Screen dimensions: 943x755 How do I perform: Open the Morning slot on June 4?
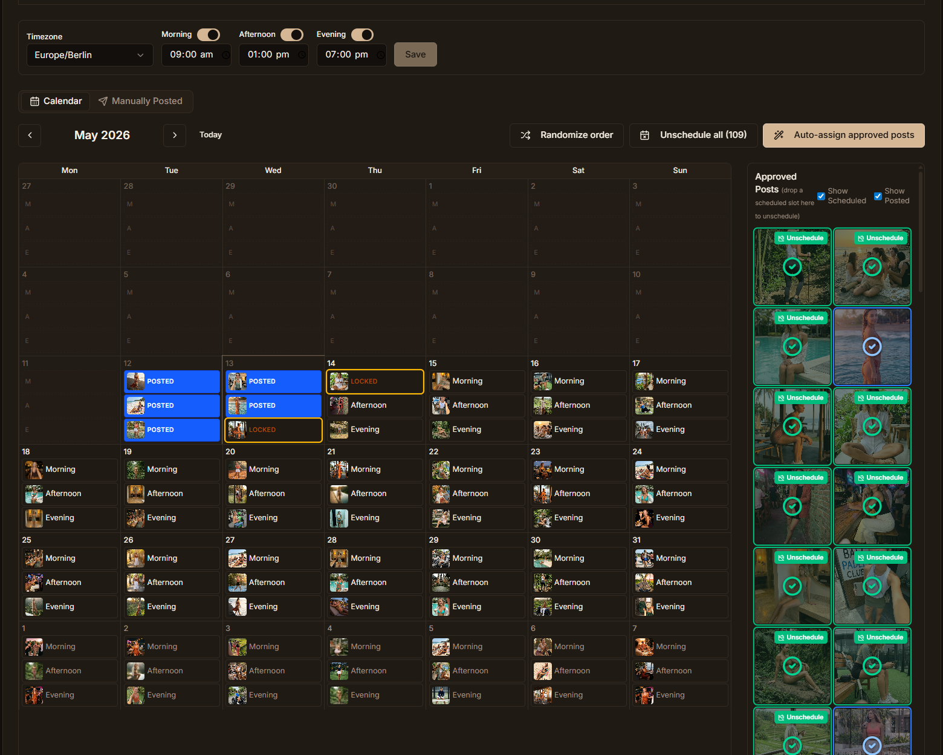coord(375,647)
